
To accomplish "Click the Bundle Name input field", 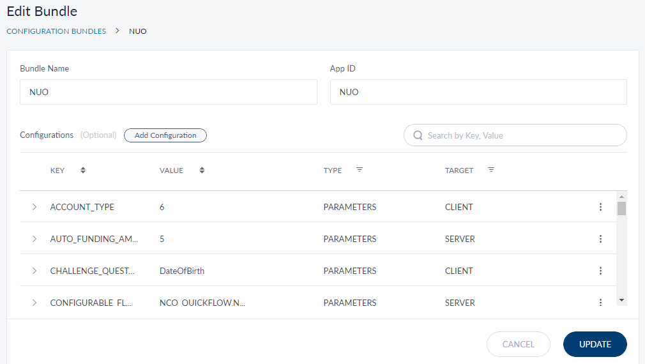I will click(169, 92).
